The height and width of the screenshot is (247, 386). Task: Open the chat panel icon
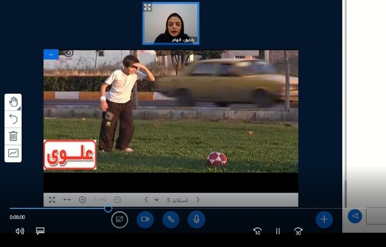pyautogui.click(x=40, y=231)
